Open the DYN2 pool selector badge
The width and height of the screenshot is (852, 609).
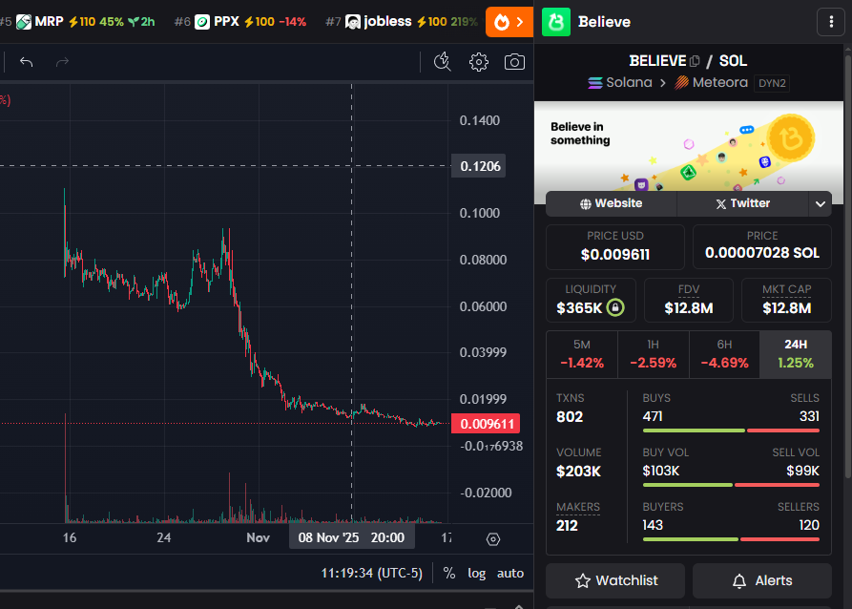(x=773, y=83)
